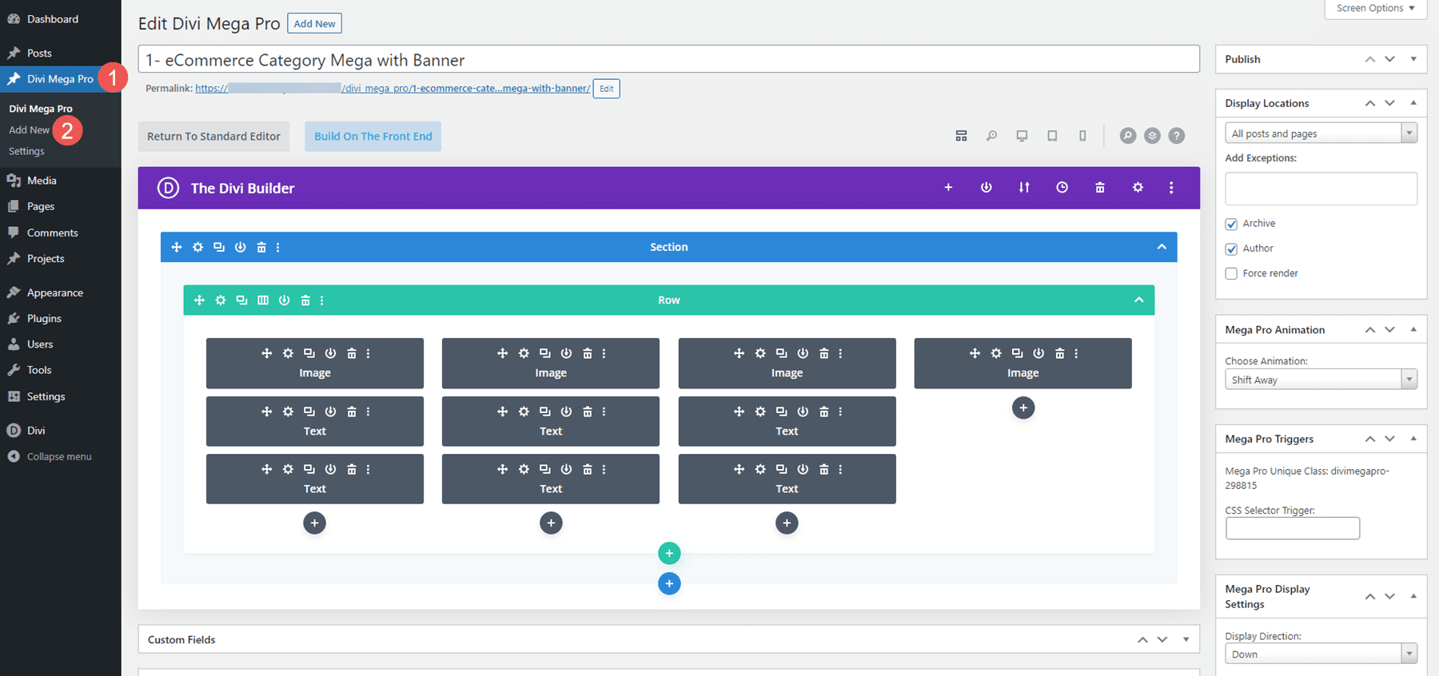
Task: Disable the Row with its power icon
Action: click(x=284, y=300)
